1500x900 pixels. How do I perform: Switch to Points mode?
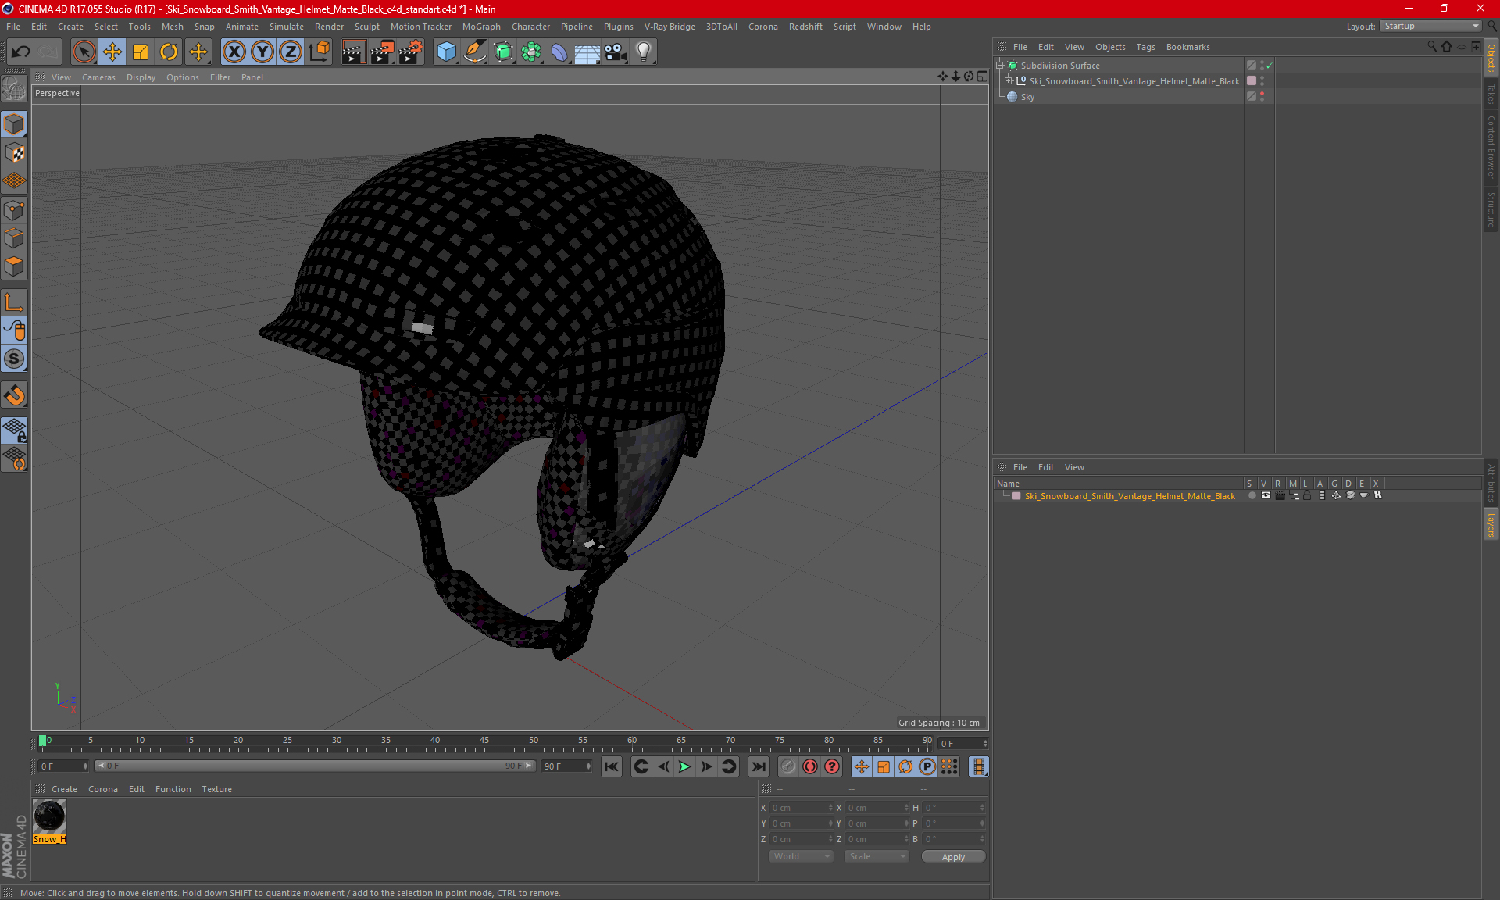tap(14, 210)
